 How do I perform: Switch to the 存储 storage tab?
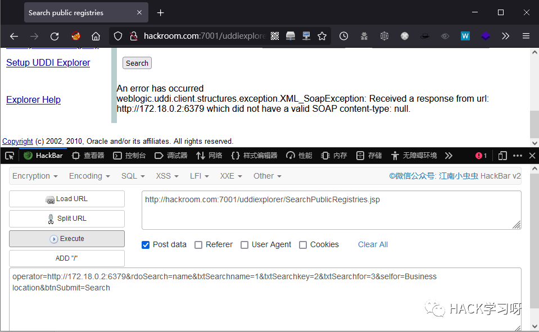369,156
